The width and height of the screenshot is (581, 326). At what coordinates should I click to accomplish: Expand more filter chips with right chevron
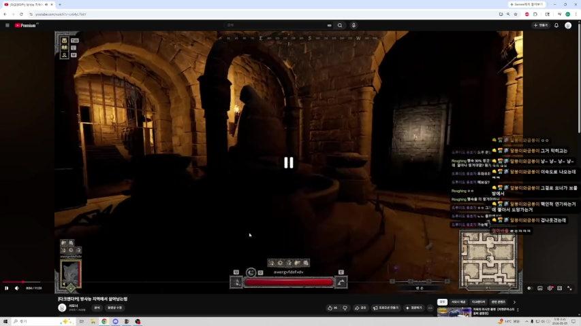coord(514,302)
